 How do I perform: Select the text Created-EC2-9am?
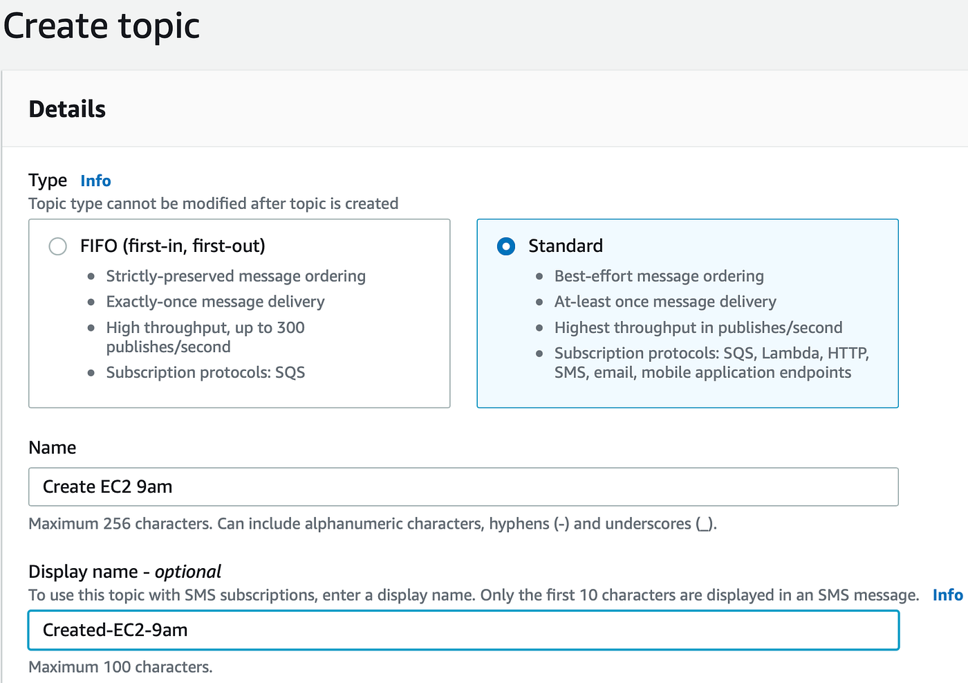tap(115, 630)
